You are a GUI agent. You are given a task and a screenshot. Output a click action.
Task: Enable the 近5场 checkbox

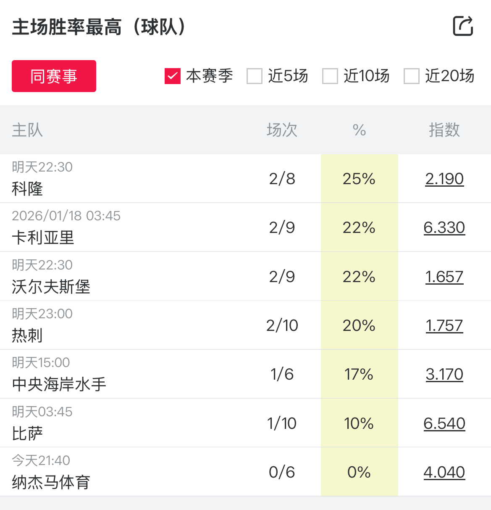coord(255,76)
